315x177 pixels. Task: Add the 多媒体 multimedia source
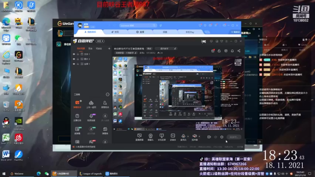(x=173, y=137)
